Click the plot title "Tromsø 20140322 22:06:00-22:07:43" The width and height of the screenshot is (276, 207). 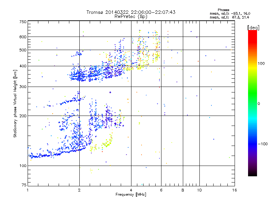[131, 12]
